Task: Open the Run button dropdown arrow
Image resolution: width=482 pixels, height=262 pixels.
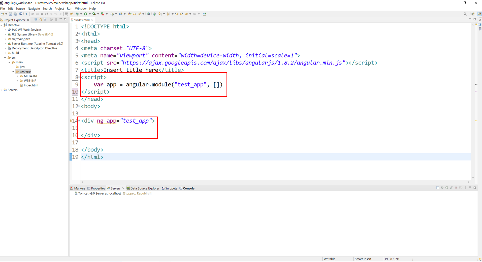Action: 89,14
